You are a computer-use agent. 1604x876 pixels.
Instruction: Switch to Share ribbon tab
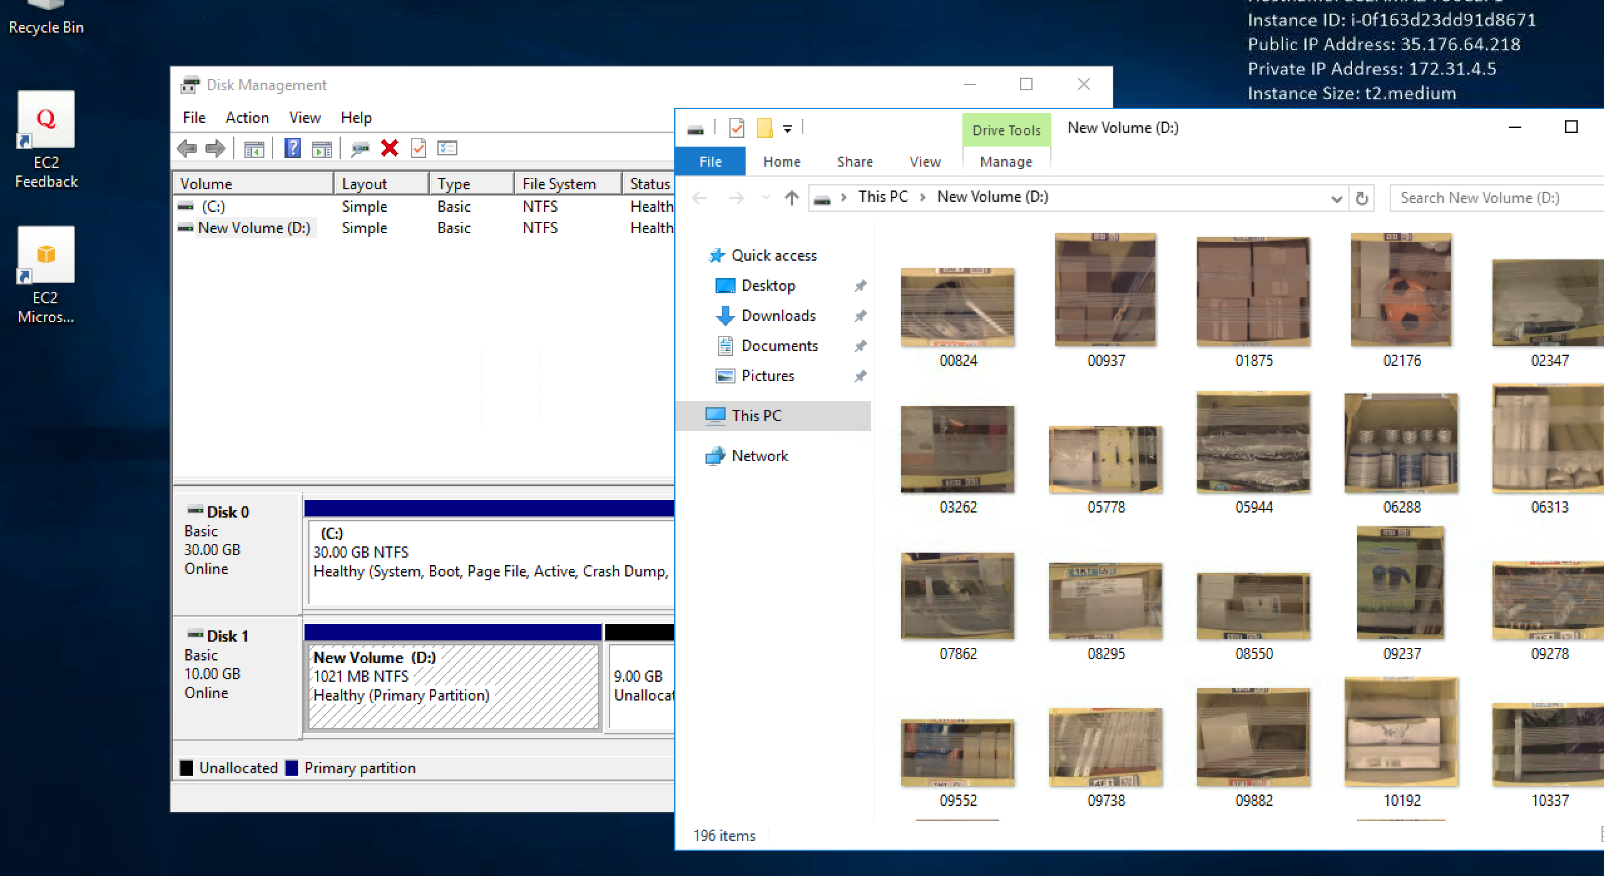[855, 162]
